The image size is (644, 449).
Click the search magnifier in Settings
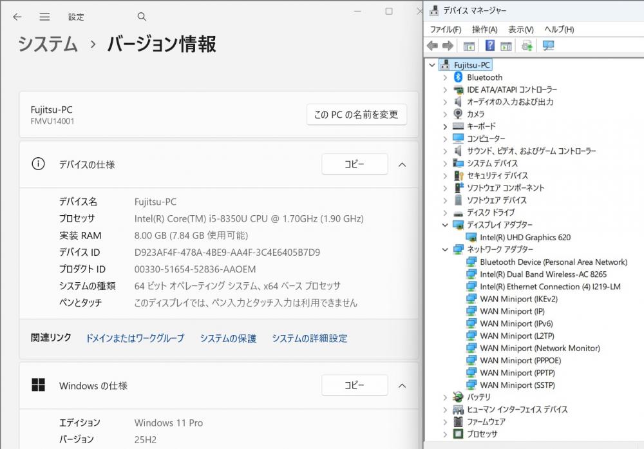pos(142,17)
